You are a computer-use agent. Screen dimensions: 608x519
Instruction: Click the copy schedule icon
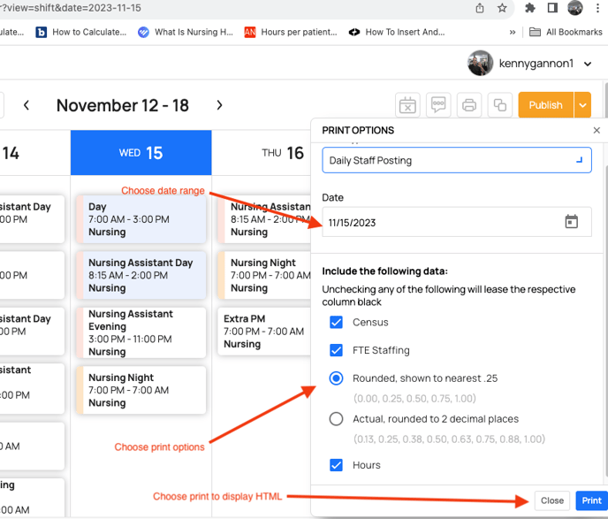(500, 104)
